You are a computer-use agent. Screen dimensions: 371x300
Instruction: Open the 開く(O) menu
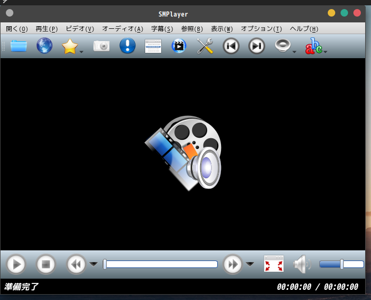pos(17,29)
